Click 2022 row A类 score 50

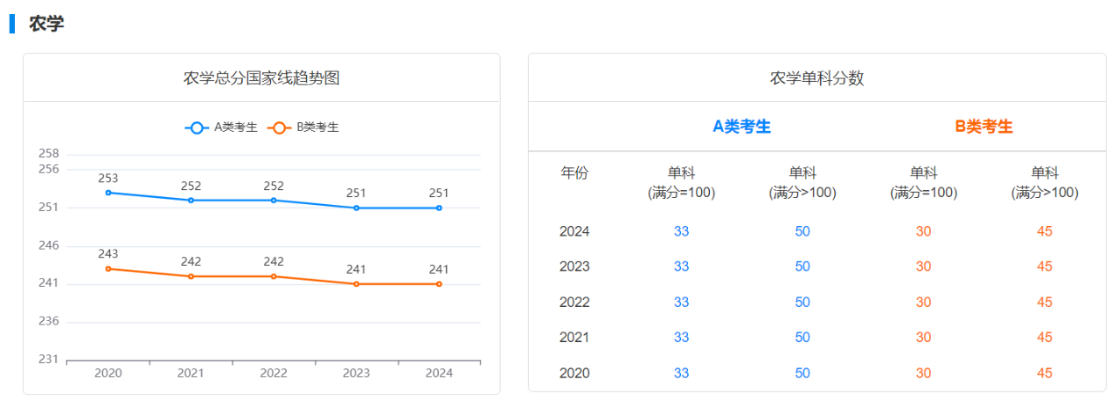click(803, 302)
